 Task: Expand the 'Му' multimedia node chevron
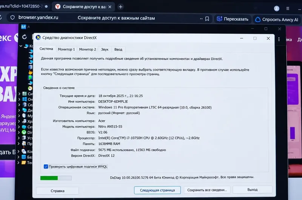[19, 116]
